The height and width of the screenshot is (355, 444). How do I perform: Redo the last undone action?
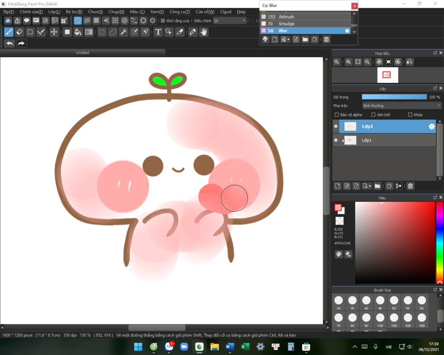pos(21,44)
